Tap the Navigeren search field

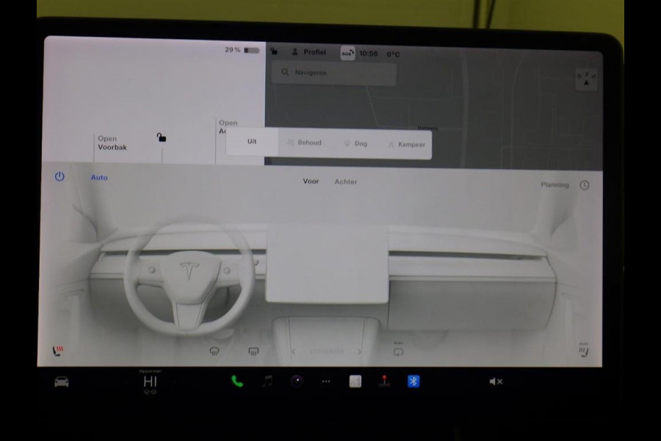click(333, 73)
